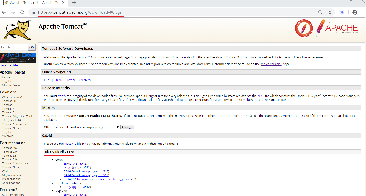
Task: Open Presentations sidebar link
Action: pos(11,179)
